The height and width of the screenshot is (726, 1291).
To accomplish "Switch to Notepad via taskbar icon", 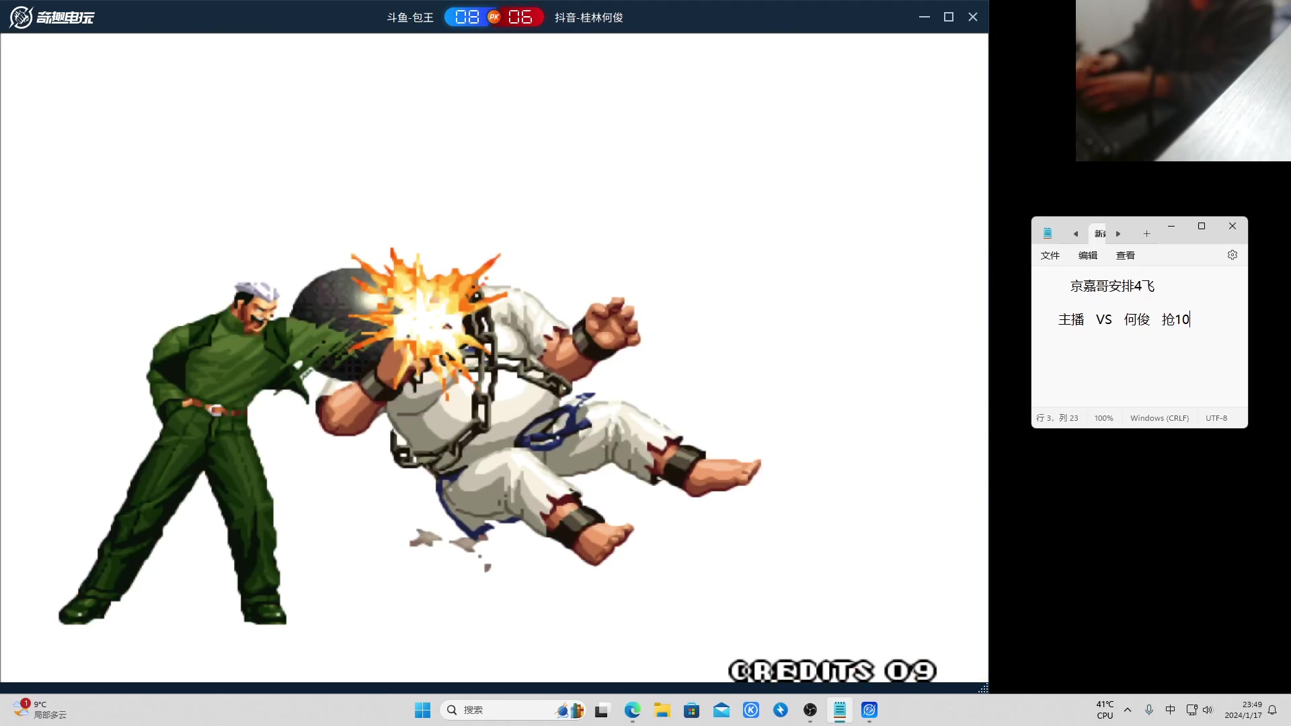I will (x=840, y=710).
